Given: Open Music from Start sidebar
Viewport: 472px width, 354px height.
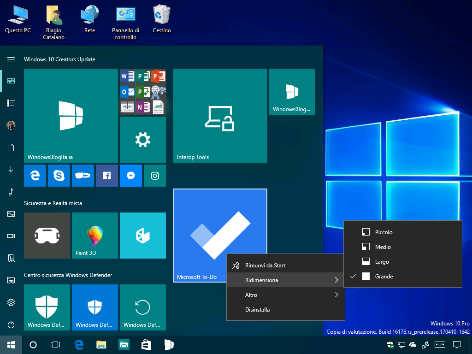Looking at the screenshot, I should click(11, 192).
